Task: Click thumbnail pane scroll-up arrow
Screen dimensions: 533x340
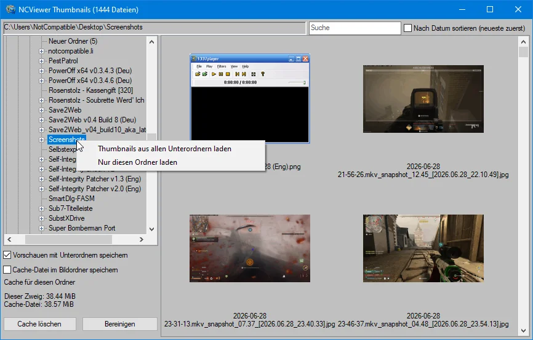Action: click(523, 42)
